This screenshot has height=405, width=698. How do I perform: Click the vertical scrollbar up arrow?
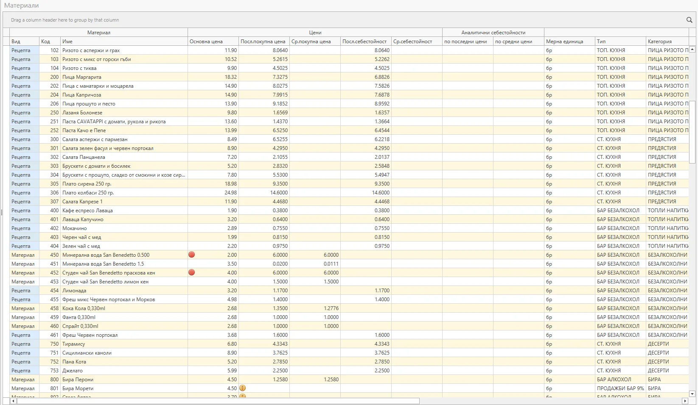coord(692,50)
